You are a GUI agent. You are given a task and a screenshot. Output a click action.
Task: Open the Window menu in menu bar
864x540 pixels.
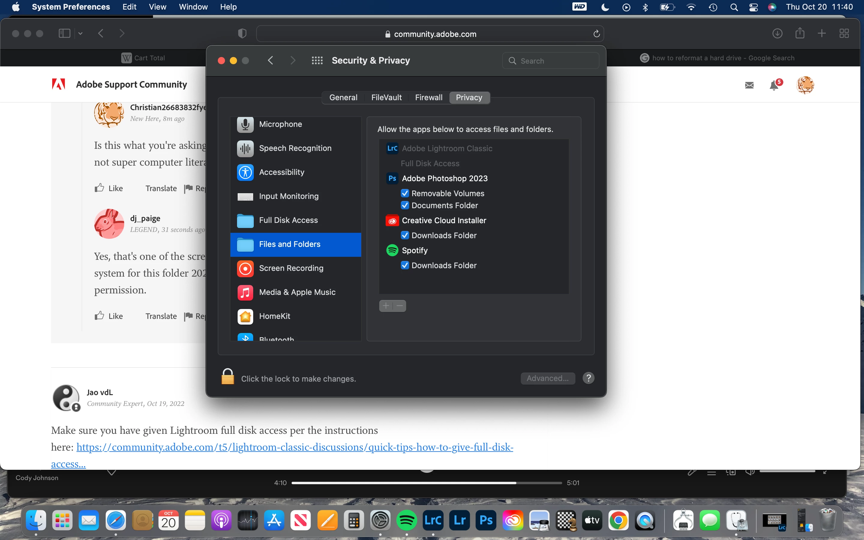[x=193, y=7]
